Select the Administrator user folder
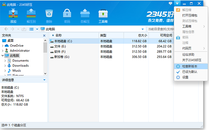Image resolution: width=209 pixels, height=130 pixels. pyautogui.click(x=17, y=51)
